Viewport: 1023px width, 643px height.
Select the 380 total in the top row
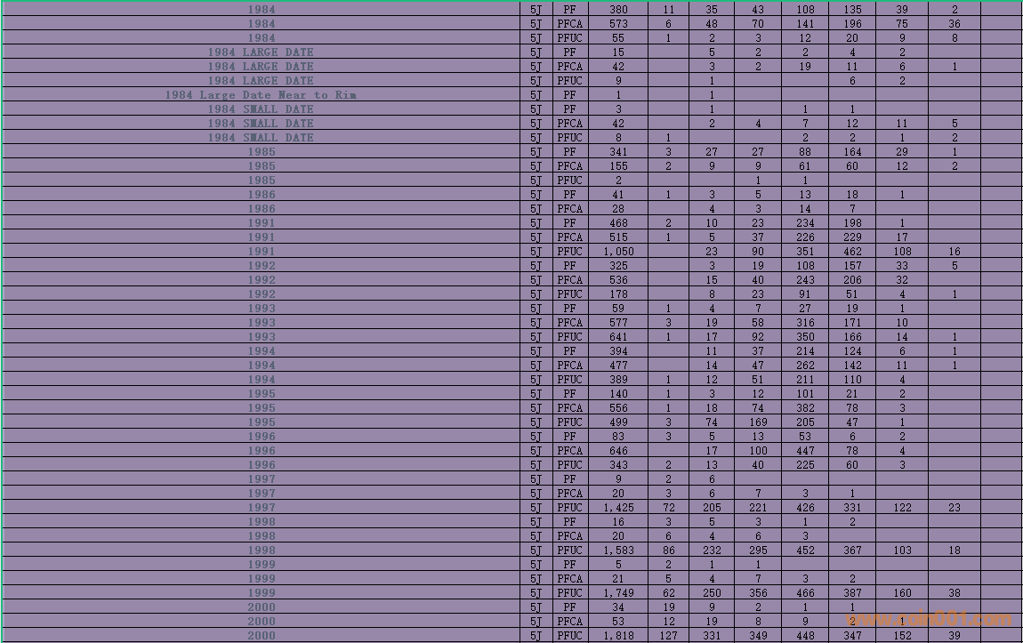pyautogui.click(x=618, y=10)
